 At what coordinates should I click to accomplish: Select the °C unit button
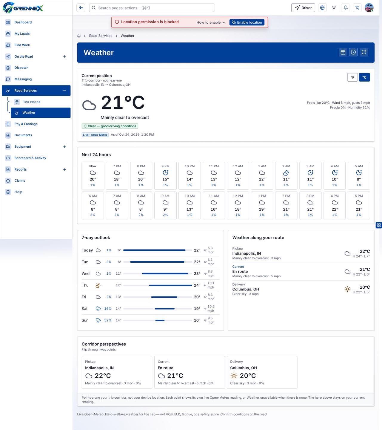click(364, 77)
